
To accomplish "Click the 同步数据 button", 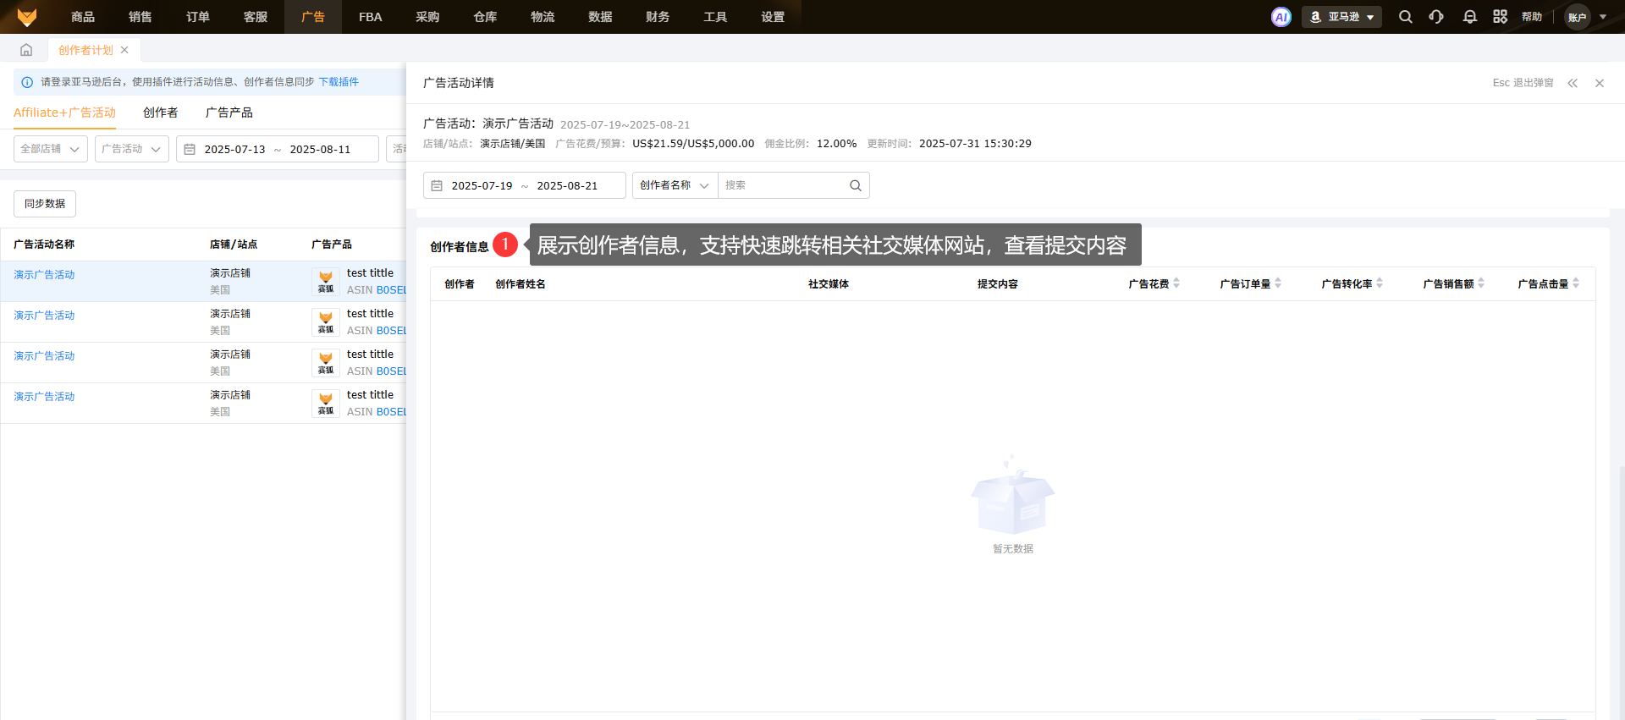I will click(45, 204).
